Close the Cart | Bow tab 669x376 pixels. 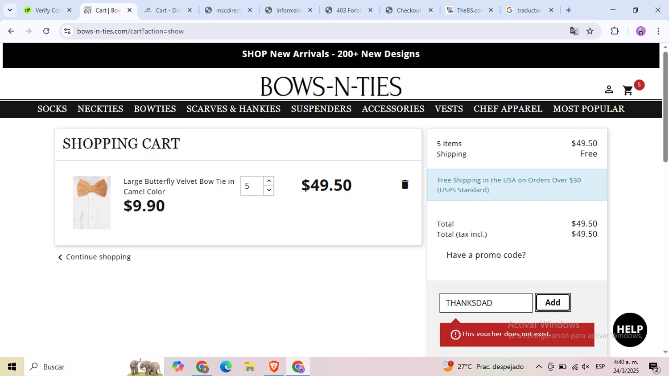click(129, 10)
